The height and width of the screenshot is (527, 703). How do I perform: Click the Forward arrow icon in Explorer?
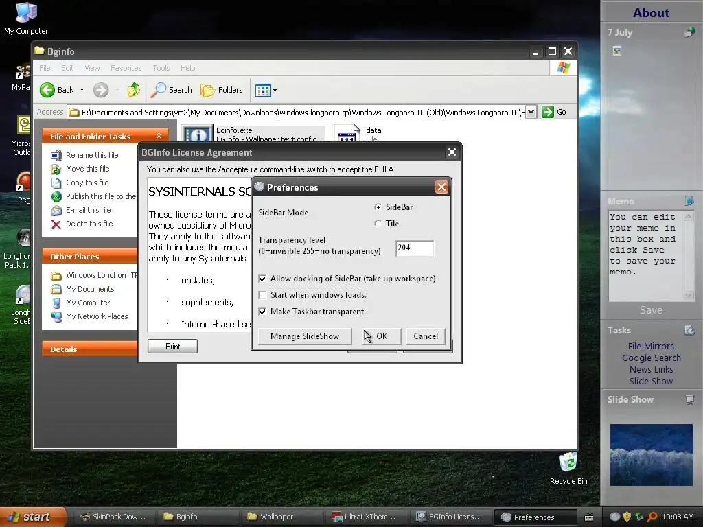point(101,90)
